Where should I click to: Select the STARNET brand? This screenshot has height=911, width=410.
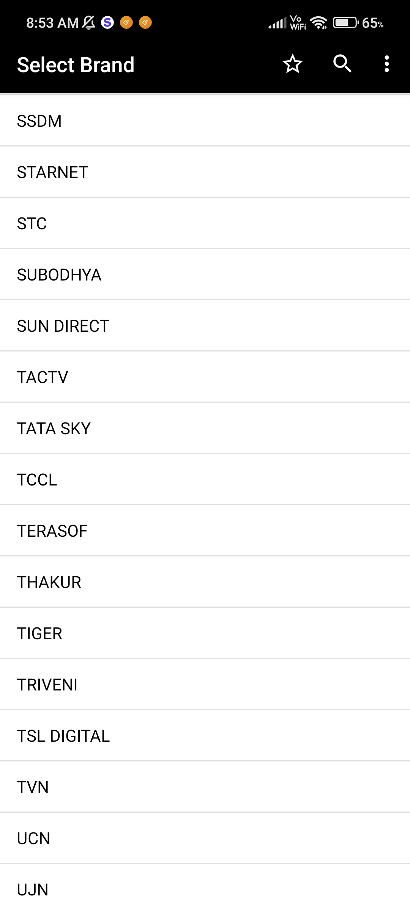pyautogui.click(x=205, y=172)
